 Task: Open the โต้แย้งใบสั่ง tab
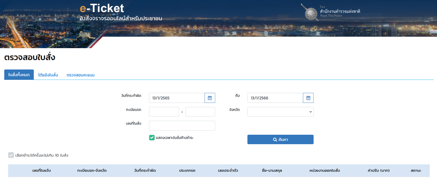click(x=48, y=75)
